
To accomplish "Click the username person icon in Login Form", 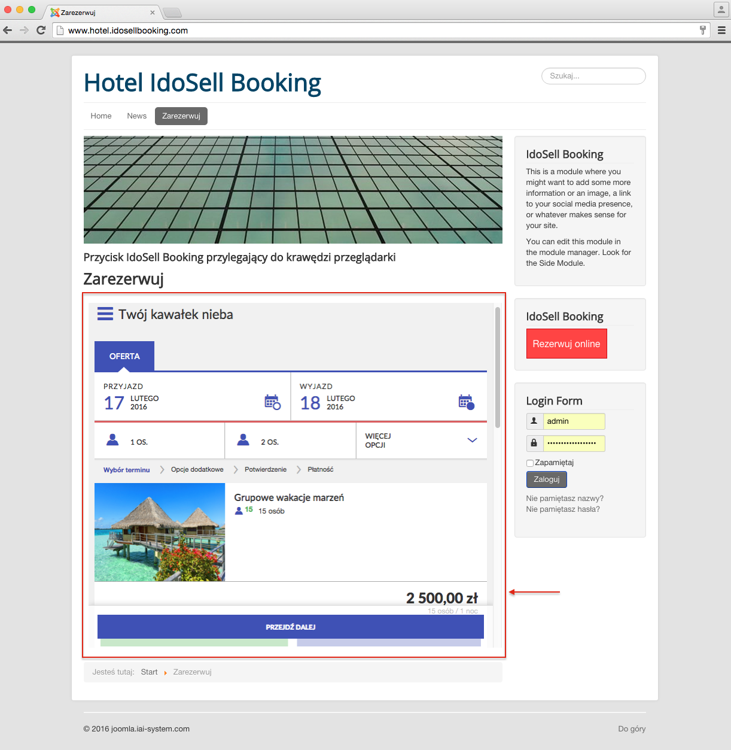I will pyautogui.click(x=534, y=421).
